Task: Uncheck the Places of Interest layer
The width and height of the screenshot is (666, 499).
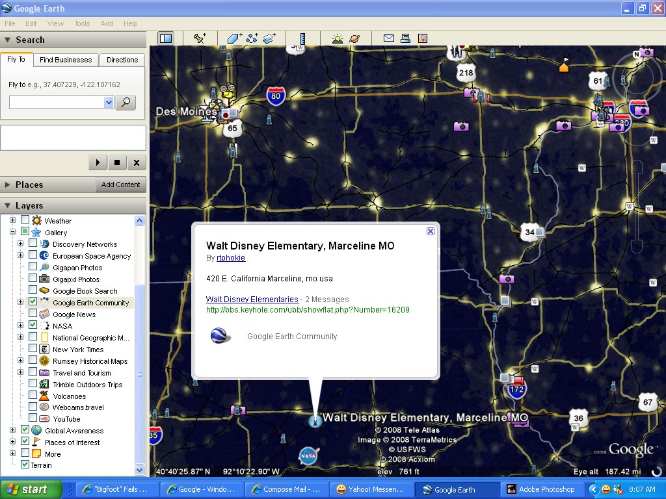Action: point(25,441)
